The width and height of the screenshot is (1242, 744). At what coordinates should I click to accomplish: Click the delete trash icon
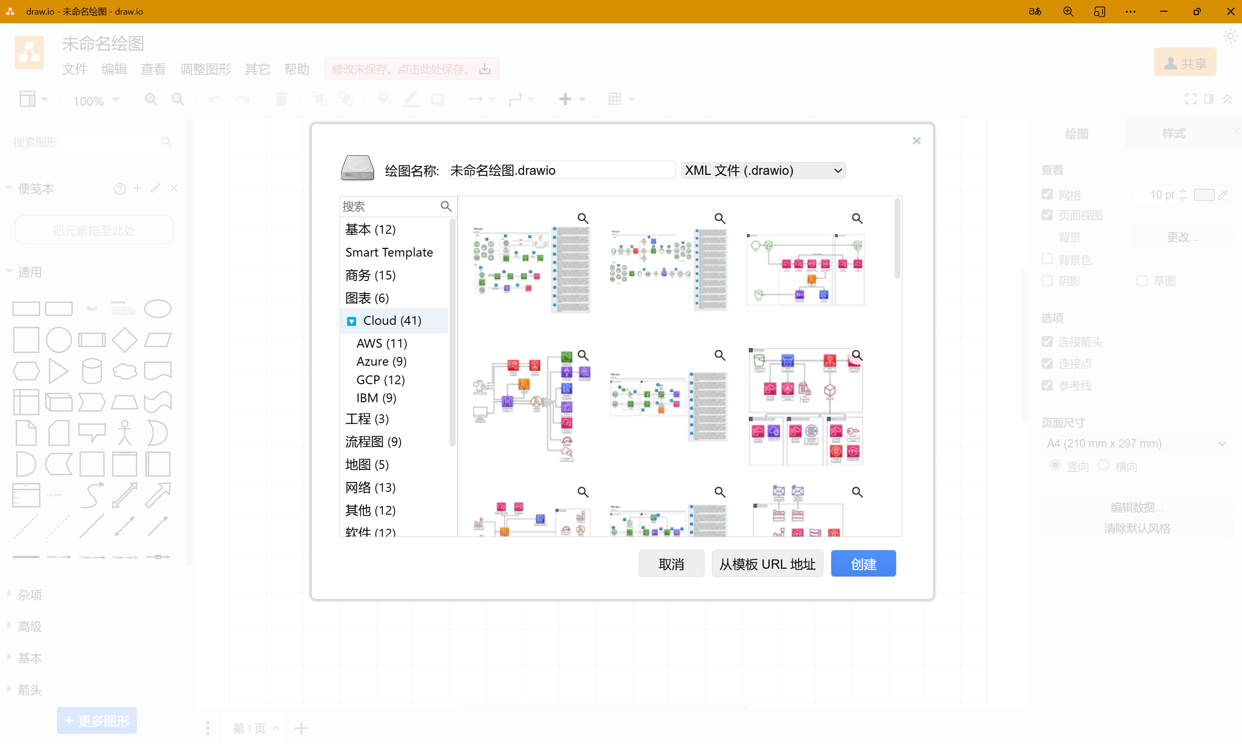click(281, 99)
